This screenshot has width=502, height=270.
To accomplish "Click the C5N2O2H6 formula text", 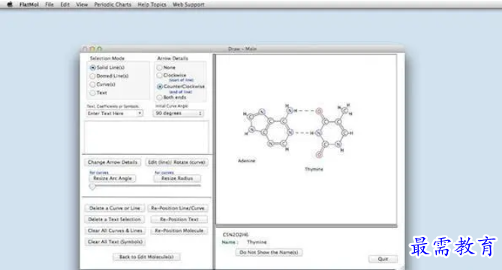I will 236,235.
